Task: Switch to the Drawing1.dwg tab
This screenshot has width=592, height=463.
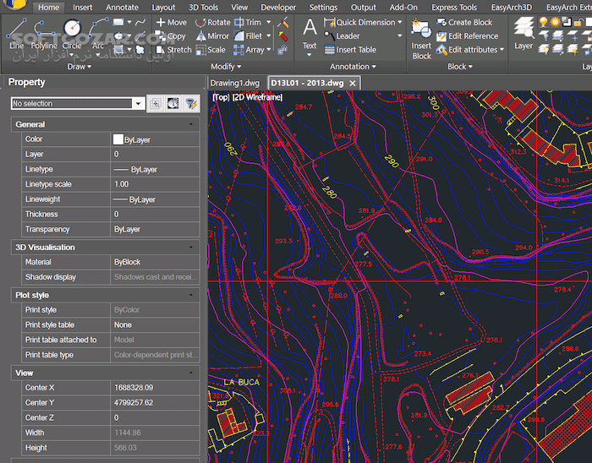Action: pos(236,83)
